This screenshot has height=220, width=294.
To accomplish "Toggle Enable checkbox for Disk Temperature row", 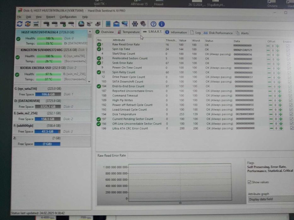I will pyautogui.click(x=291, y=114).
